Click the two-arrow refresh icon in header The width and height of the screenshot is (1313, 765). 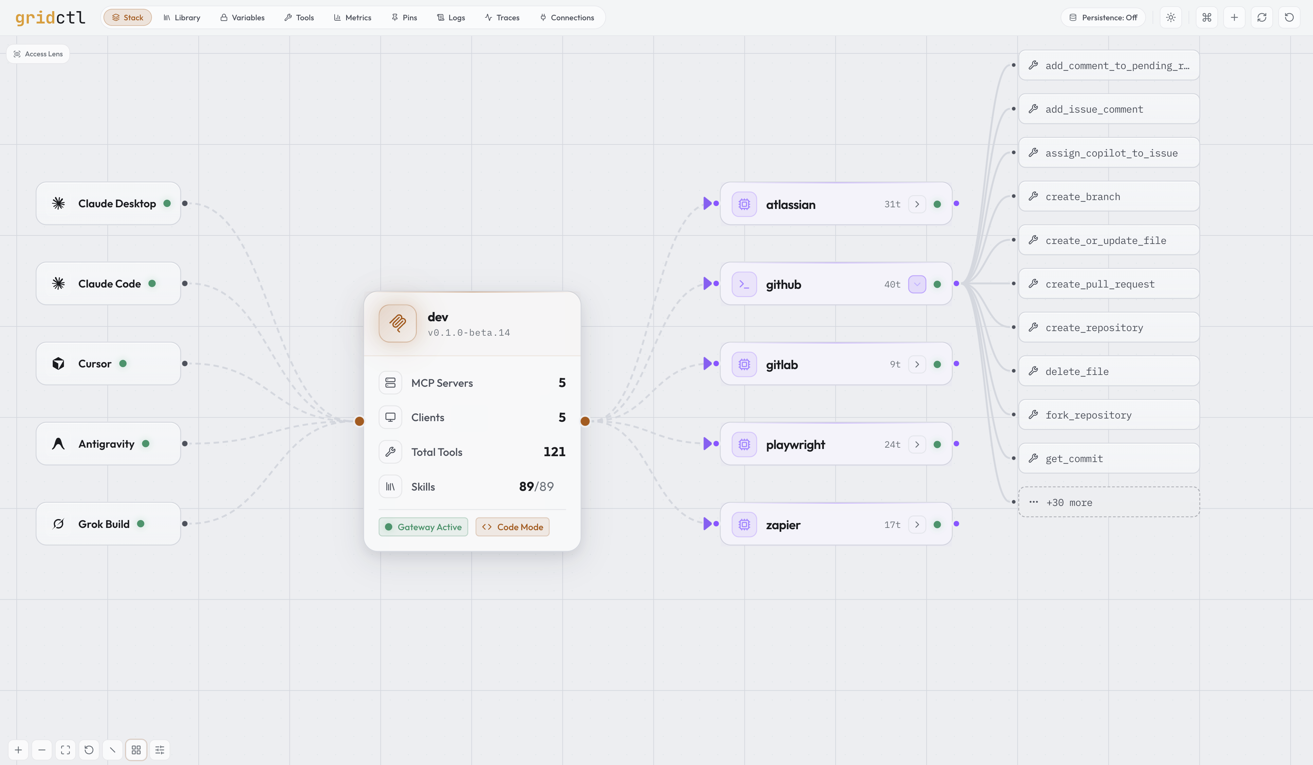(x=1262, y=18)
